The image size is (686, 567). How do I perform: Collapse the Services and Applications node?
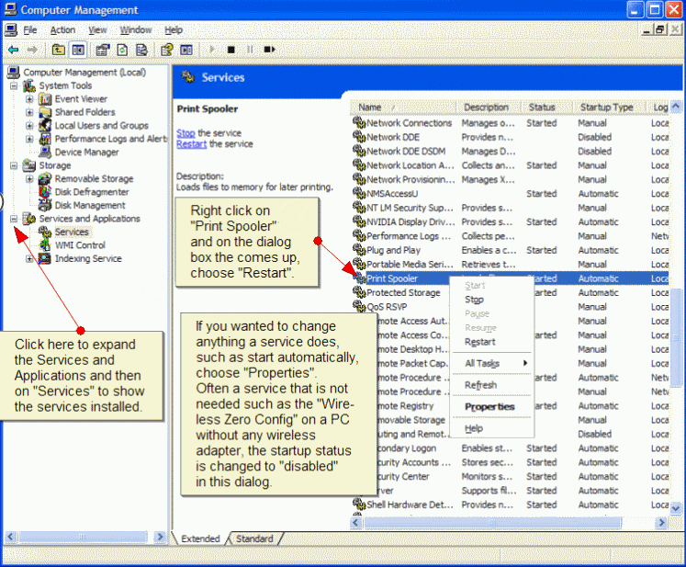[x=14, y=219]
